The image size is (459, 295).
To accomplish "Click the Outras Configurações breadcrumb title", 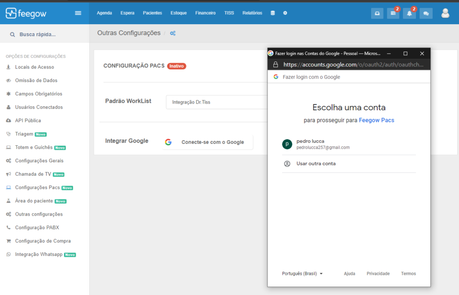I will [129, 33].
